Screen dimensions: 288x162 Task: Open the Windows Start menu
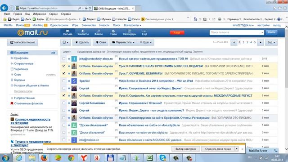(5, 158)
